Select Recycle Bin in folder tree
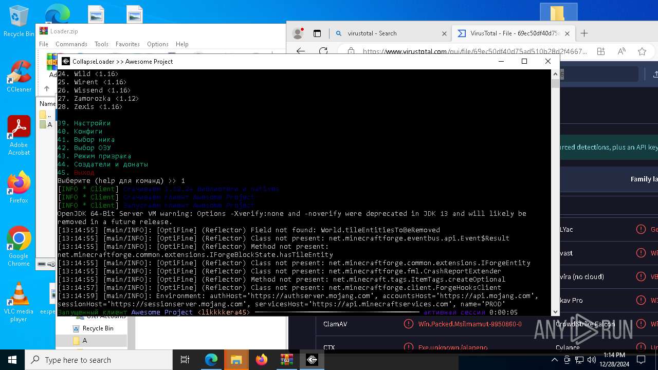Screen dimensions: 658x370 pyautogui.click(x=94, y=328)
